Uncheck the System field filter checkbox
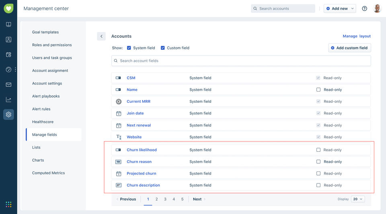Image resolution: width=386 pixels, height=214 pixels. 129,48
